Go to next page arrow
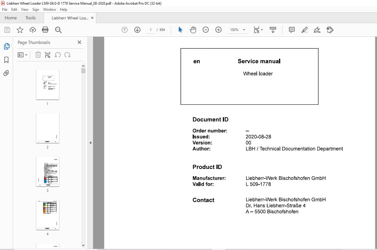The image size is (377, 250). click(x=137, y=30)
